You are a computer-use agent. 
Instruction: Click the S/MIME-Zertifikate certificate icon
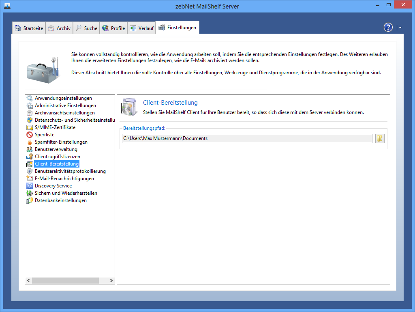(x=30, y=127)
